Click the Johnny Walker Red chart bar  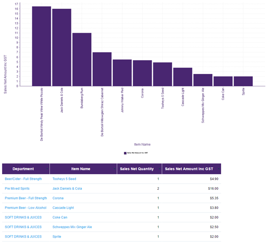(122, 73)
